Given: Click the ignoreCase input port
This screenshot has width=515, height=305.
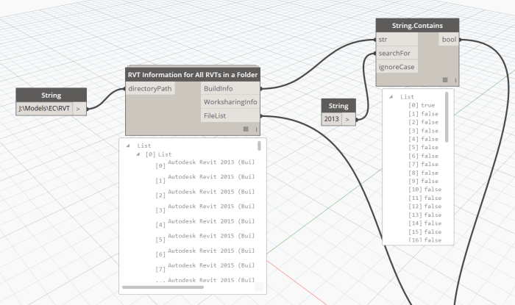Looking at the screenshot, I should [x=397, y=67].
